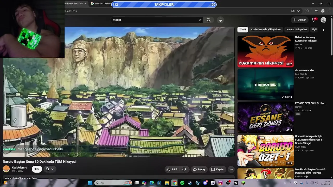Clear the YouTube search box text
This screenshot has width=333, height=187.
pyautogui.click(x=200, y=20)
